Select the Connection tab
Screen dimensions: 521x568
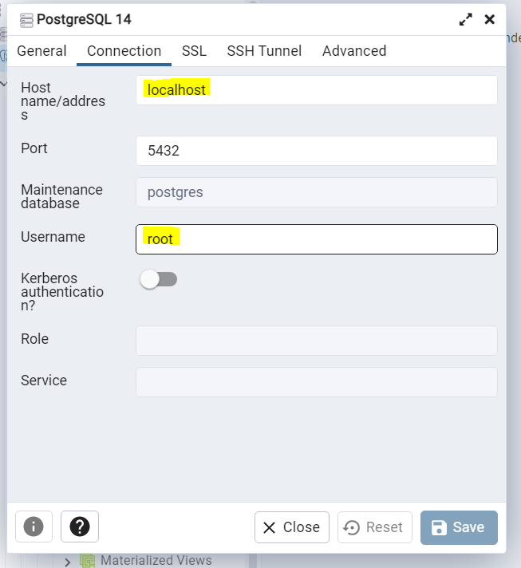124,51
